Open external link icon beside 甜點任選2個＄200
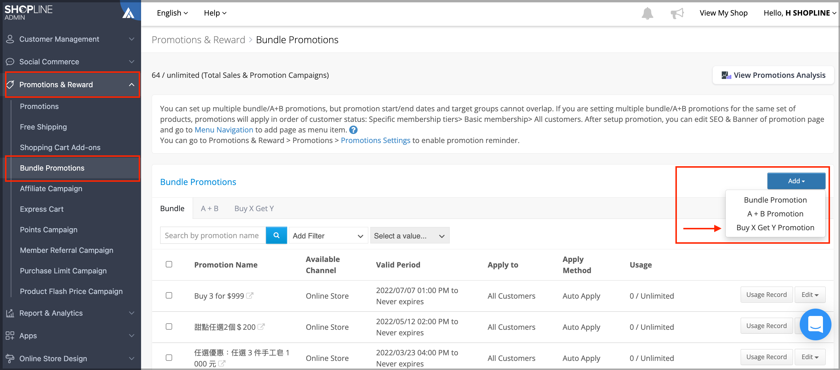 (x=261, y=326)
